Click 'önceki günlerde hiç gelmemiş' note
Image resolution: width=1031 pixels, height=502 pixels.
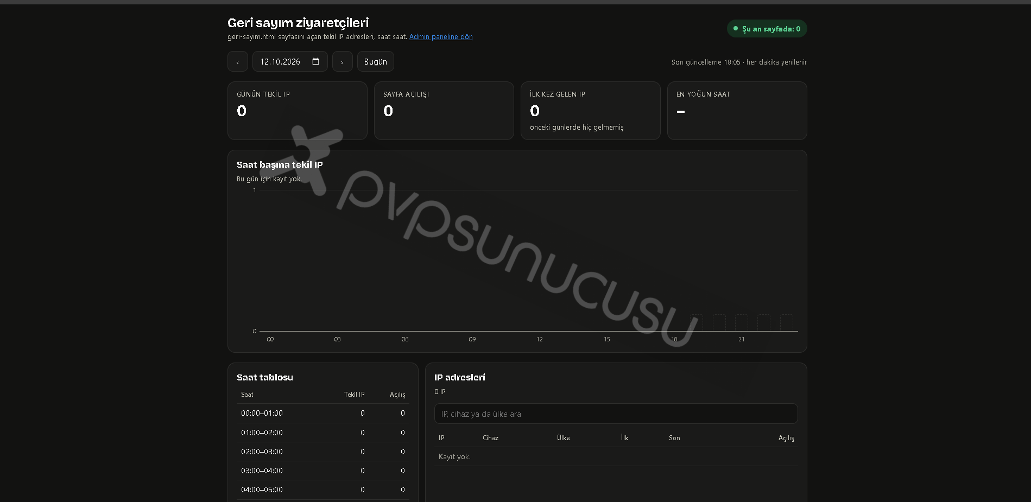click(x=577, y=128)
